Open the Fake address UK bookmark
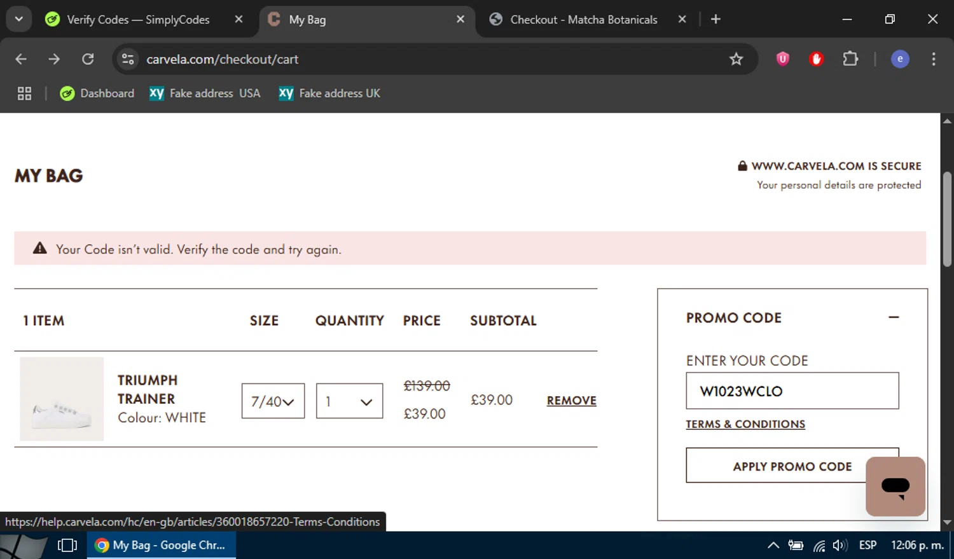The height and width of the screenshot is (559, 954). (329, 93)
